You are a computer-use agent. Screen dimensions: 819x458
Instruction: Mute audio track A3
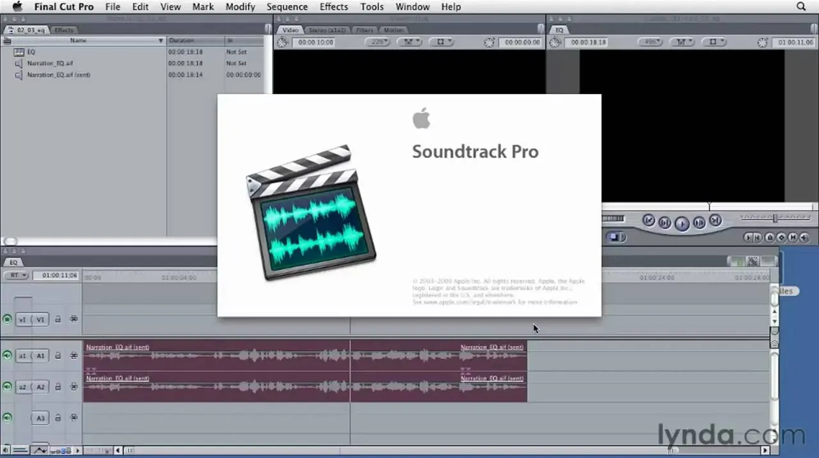pos(7,418)
